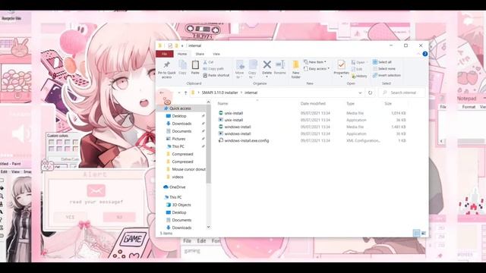Click Edit in the ribbon Open group
The height and width of the screenshot is (273, 486).
point(357,69)
